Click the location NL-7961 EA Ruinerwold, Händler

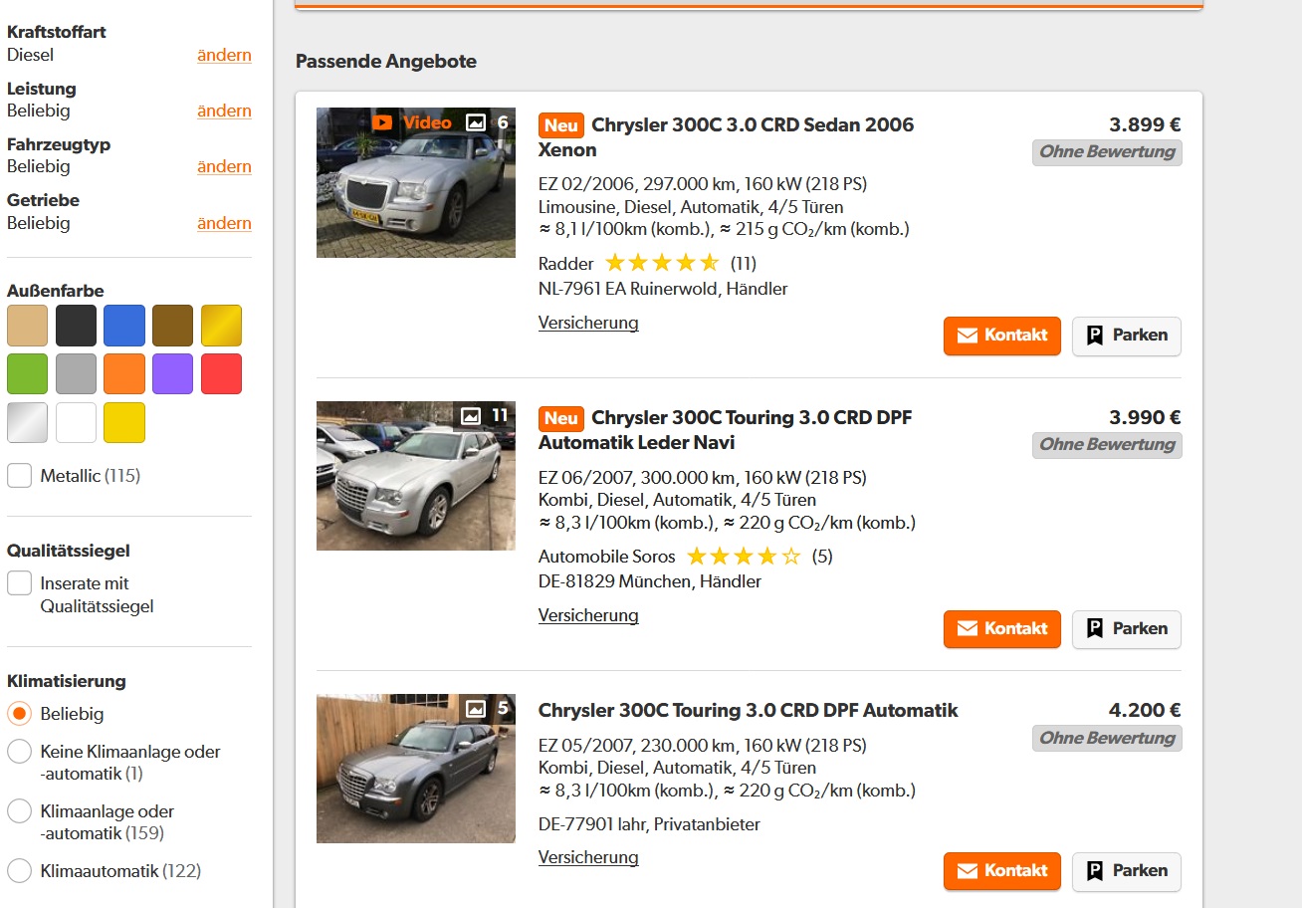[663, 289]
